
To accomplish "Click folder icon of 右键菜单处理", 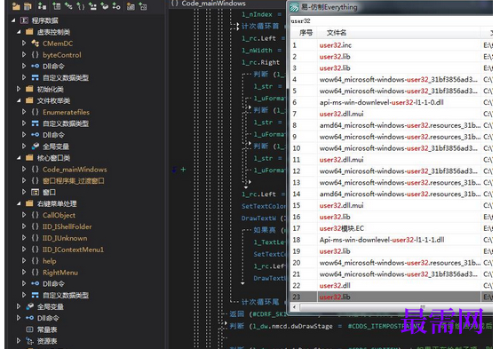I will [x=29, y=203].
